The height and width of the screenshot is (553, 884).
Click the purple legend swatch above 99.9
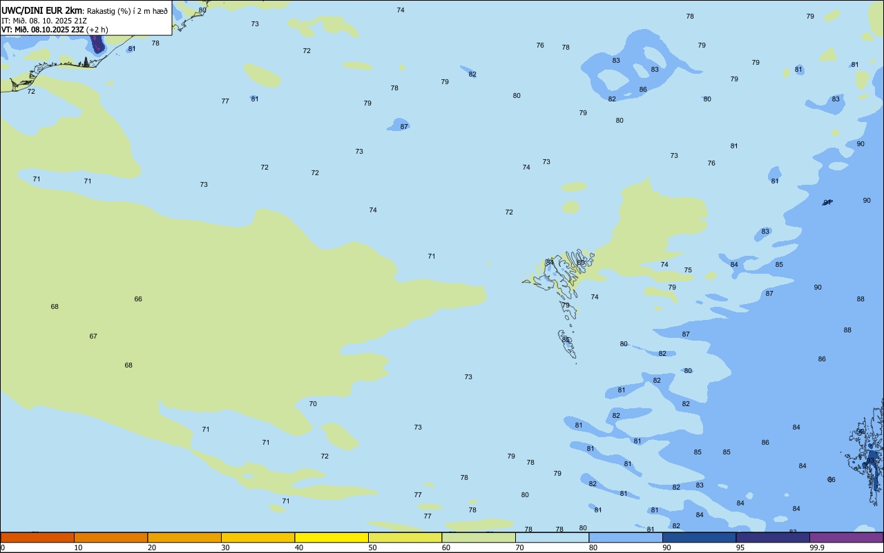point(846,537)
